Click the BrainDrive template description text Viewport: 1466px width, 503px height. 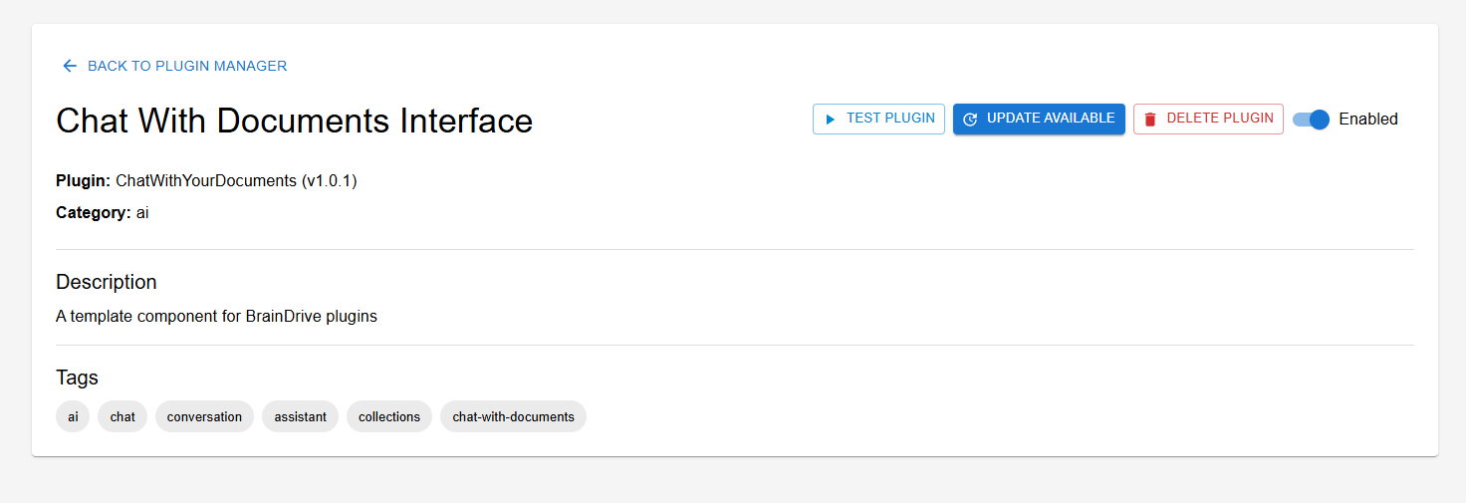tap(216, 317)
